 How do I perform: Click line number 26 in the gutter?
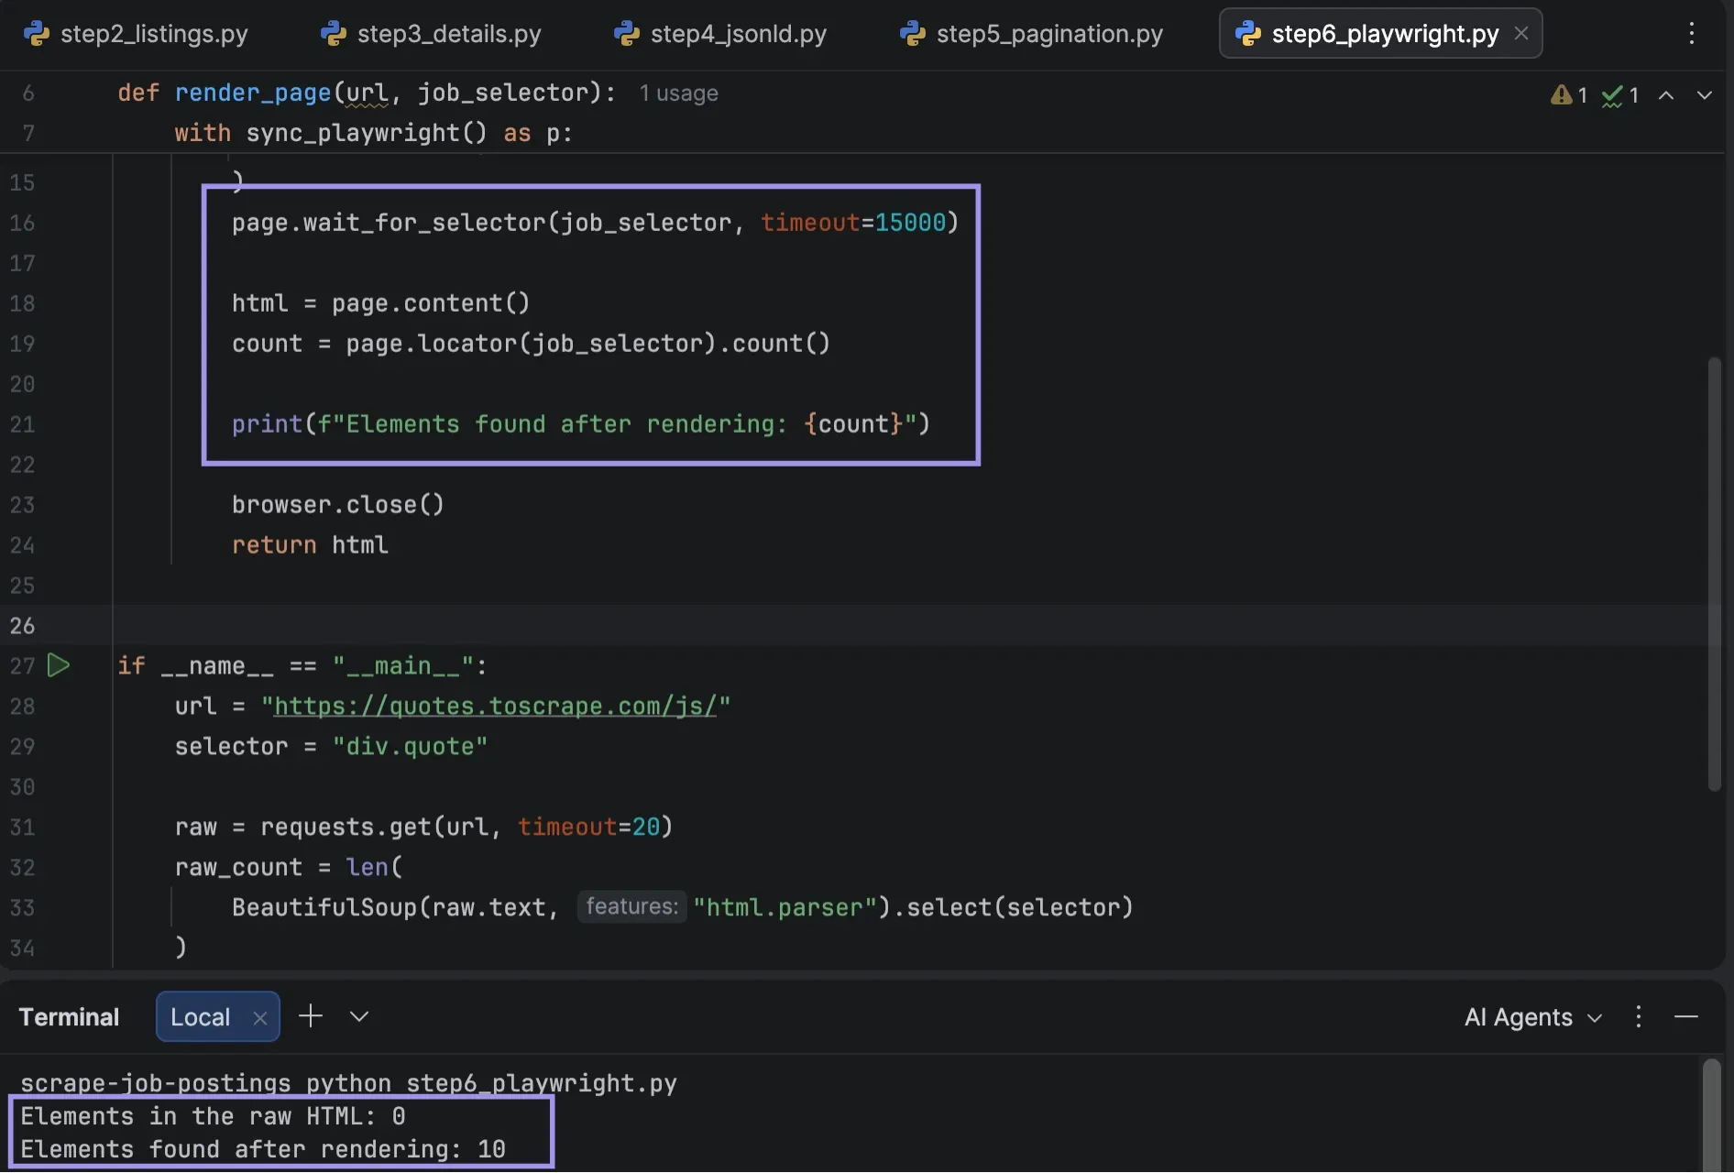(22, 625)
